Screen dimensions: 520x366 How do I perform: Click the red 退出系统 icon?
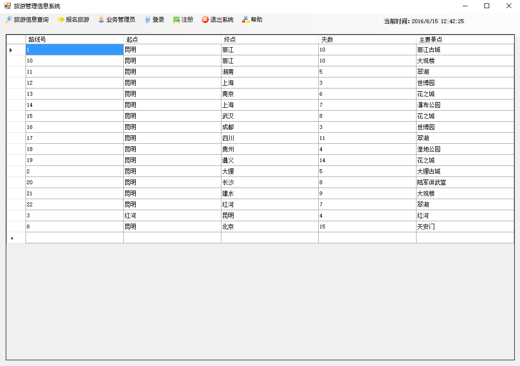[x=205, y=20]
